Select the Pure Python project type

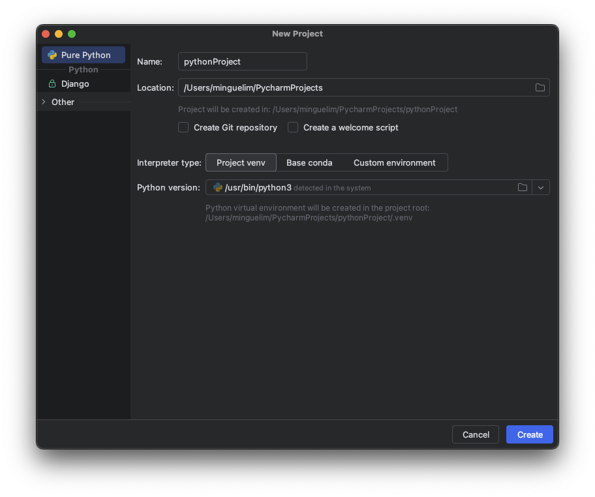pyautogui.click(x=84, y=55)
